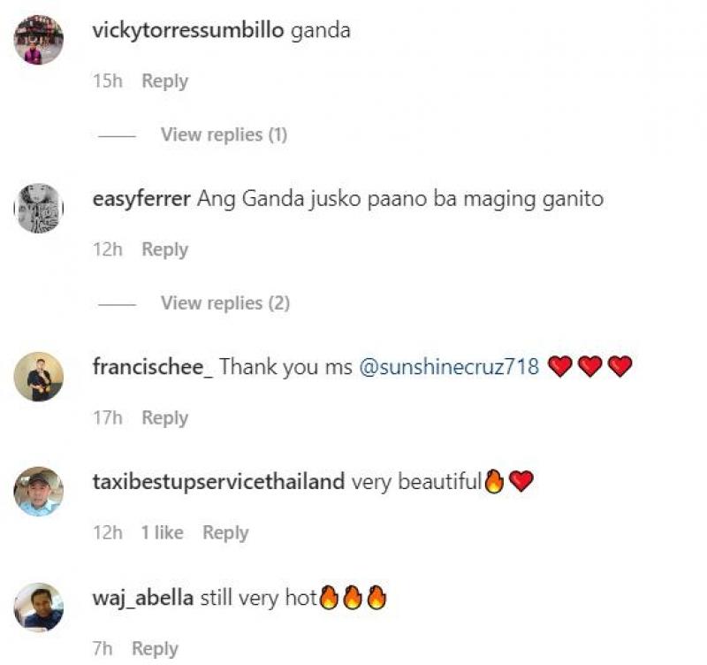Reply to vickytorressumbillo's ganda comment
The width and height of the screenshot is (707, 665).
[165, 81]
